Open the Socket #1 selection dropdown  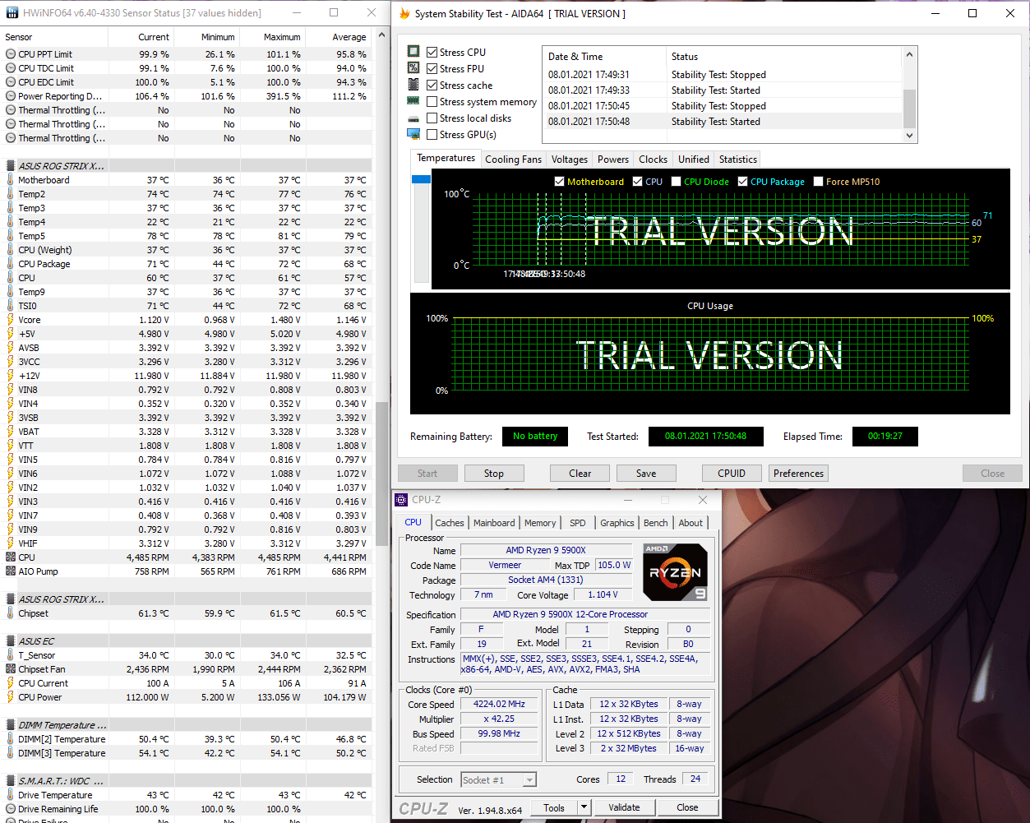[x=499, y=779]
